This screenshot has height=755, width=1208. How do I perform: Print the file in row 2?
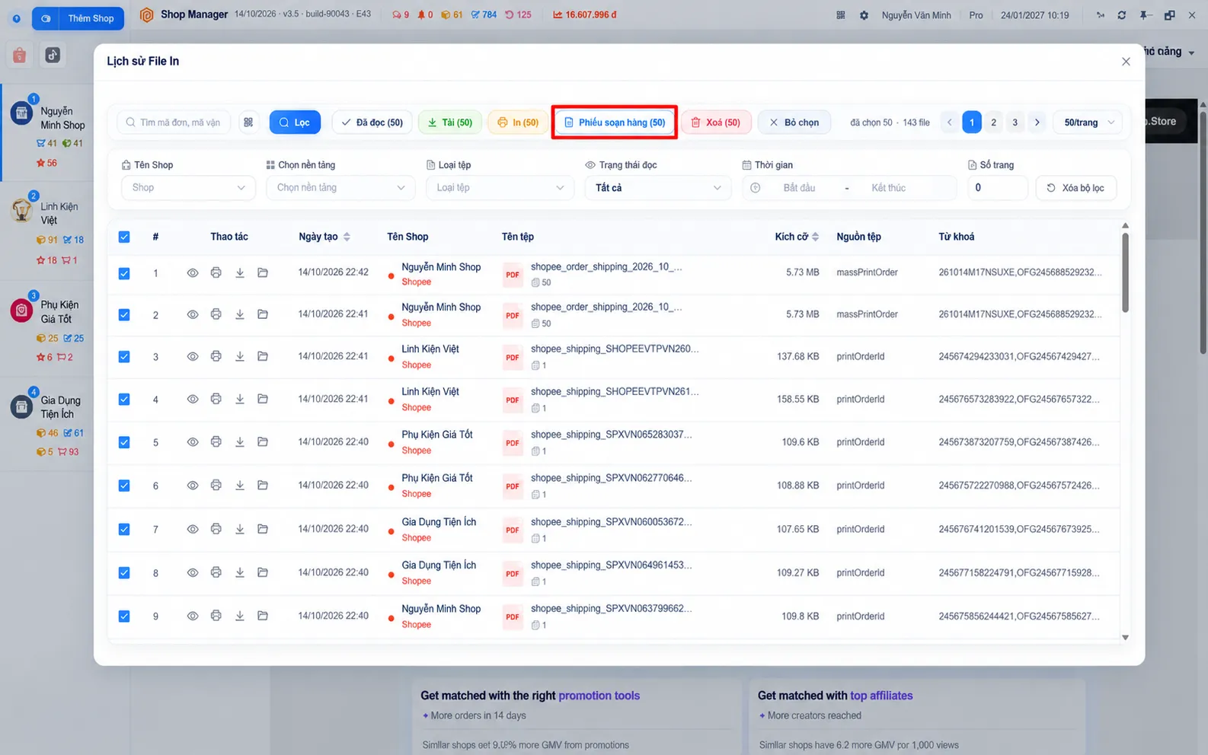click(x=216, y=314)
